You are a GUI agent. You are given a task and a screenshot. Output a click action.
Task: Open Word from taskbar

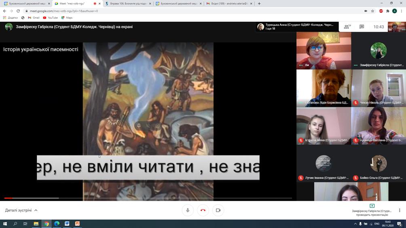pos(67,224)
